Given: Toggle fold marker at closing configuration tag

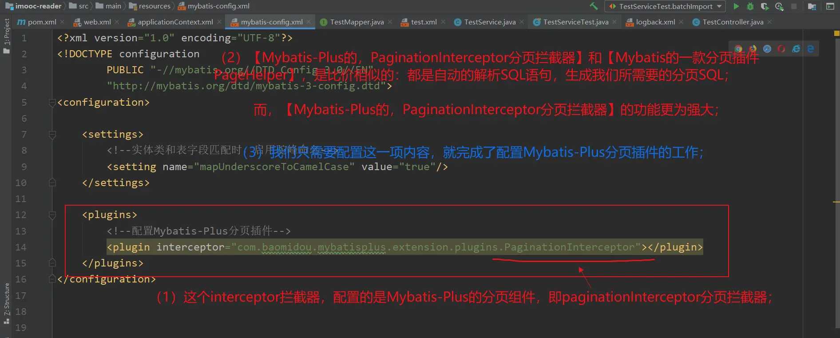Looking at the screenshot, I should (x=52, y=279).
